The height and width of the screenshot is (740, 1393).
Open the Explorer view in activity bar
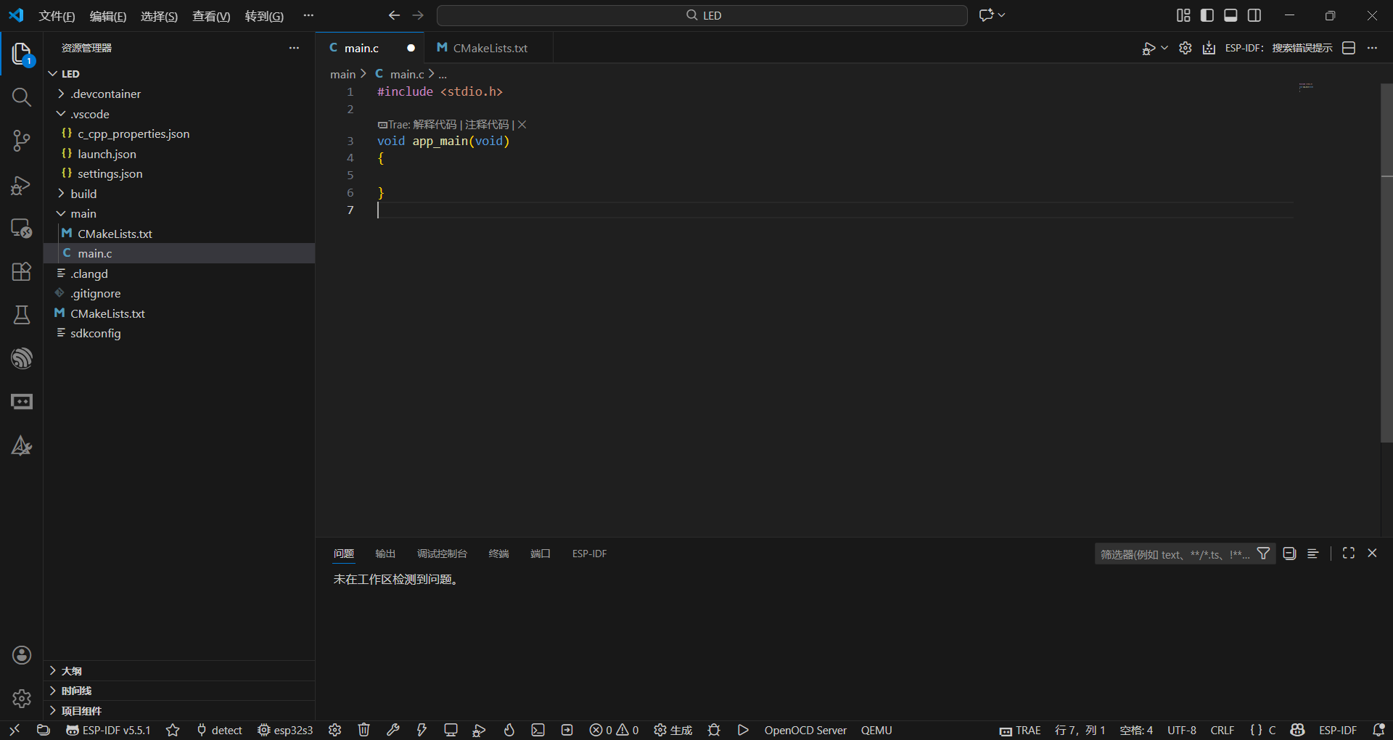22,54
